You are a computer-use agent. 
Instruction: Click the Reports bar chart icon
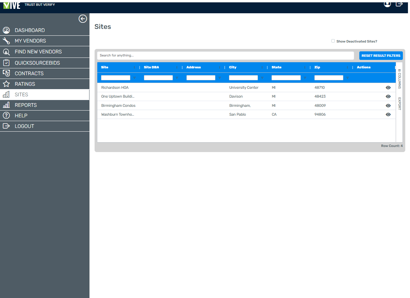[6, 105]
